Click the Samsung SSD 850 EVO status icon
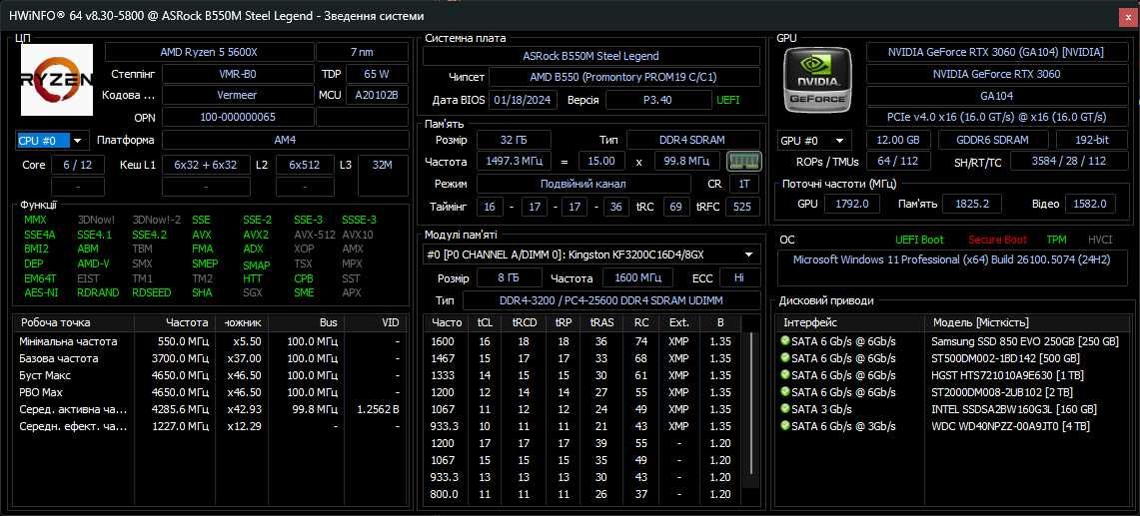The width and height of the screenshot is (1140, 516). [784, 341]
